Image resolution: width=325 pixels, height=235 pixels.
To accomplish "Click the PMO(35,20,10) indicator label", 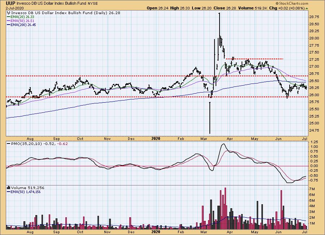I will pos(26,144).
